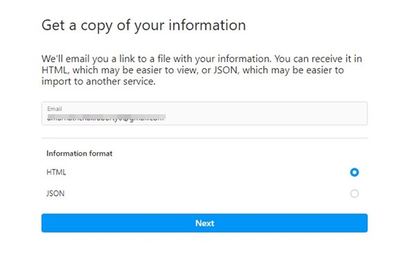Click the word information in the page title
This screenshot has height=270, width=416.
tap(207, 25)
